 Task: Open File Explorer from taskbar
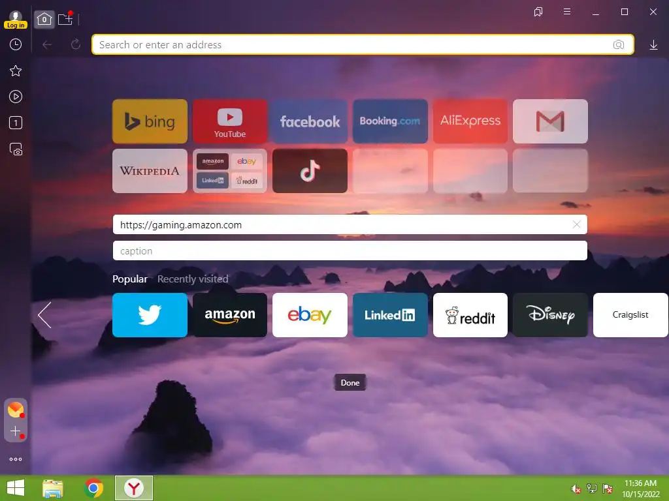pyautogui.click(x=53, y=488)
